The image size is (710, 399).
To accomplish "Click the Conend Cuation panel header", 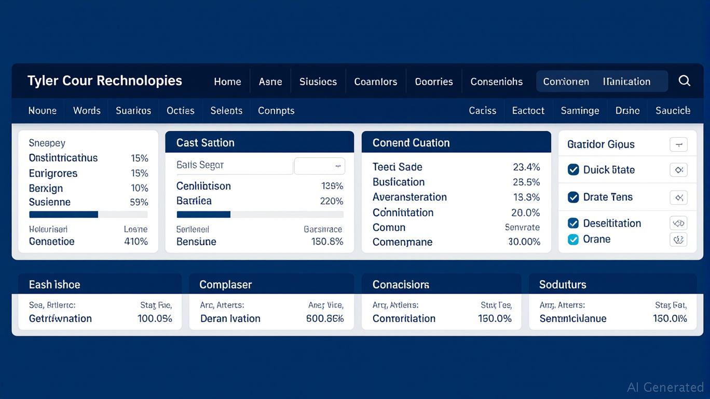I will [456, 142].
